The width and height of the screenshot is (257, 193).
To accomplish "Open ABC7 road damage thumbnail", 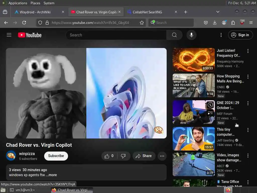I will pos(194,164).
